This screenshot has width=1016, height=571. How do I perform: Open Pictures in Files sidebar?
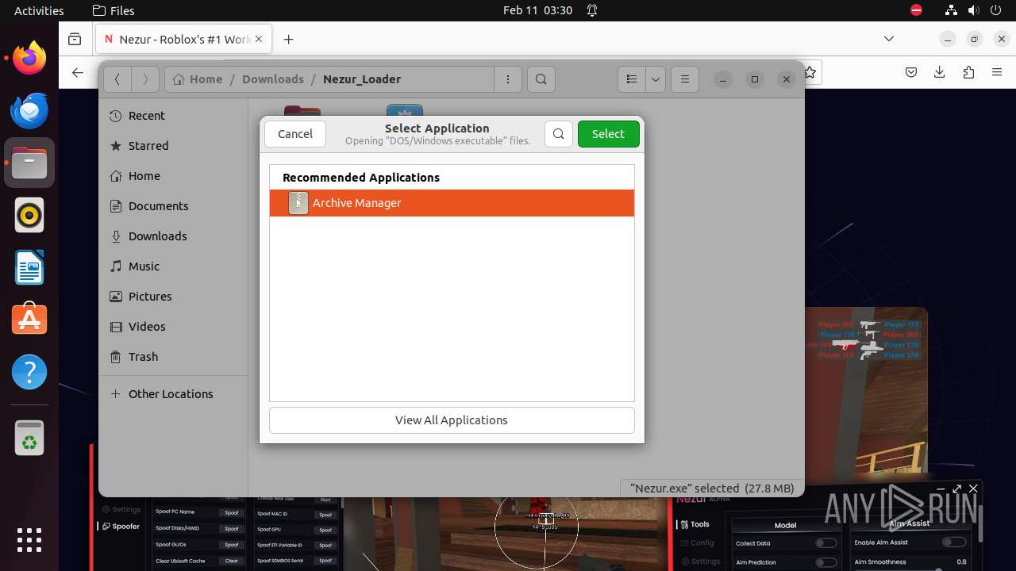click(173, 297)
